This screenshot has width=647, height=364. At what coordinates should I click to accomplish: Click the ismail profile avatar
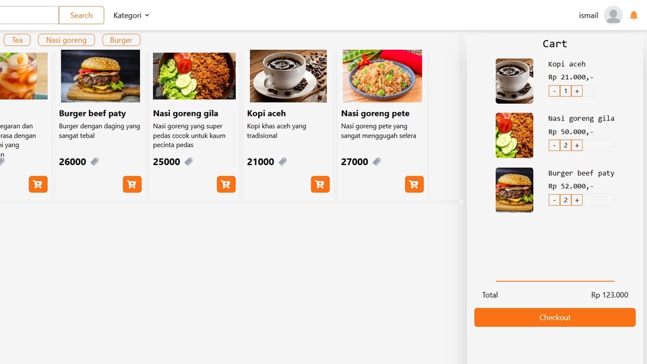point(613,16)
